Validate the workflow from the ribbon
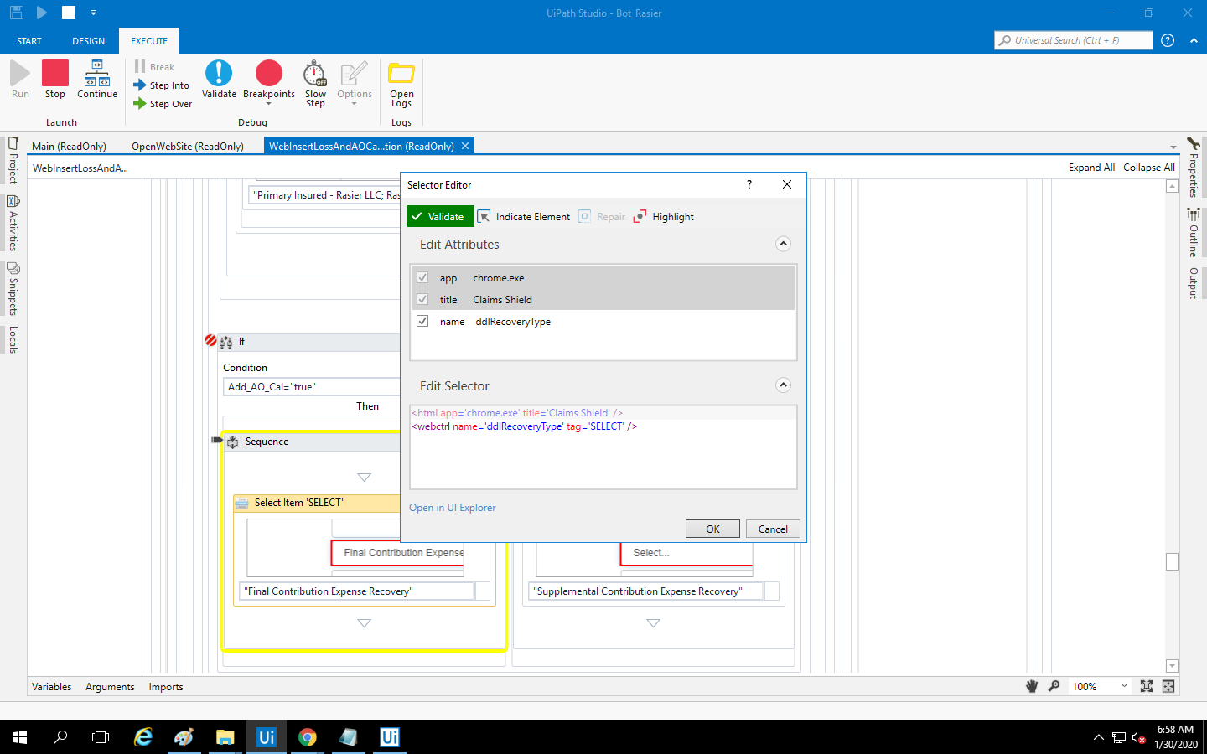Viewport: 1207px width, 754px height. (219, 80)
